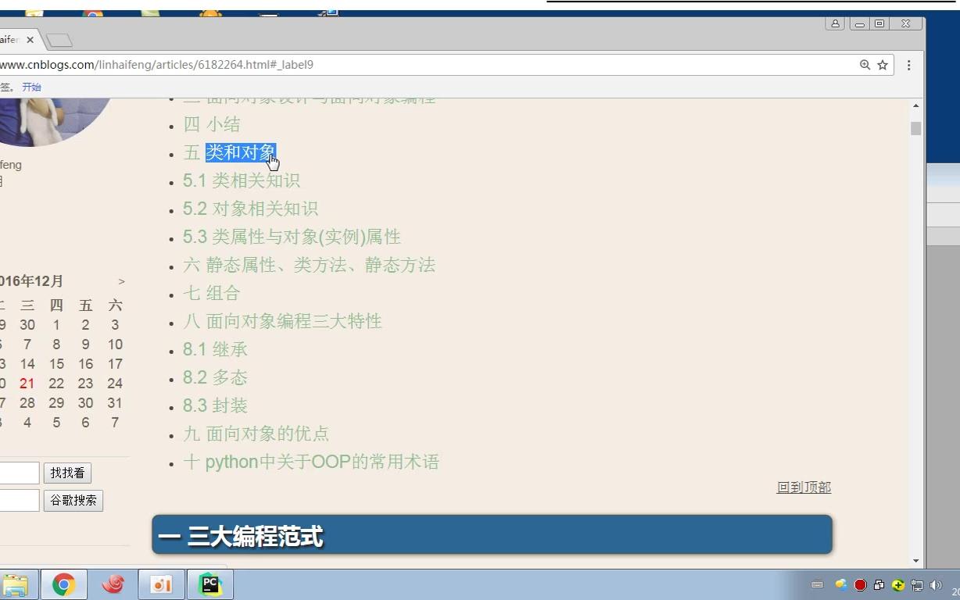
Task: Open Chrome's three-dot customize menu
Action: [908, 65]
